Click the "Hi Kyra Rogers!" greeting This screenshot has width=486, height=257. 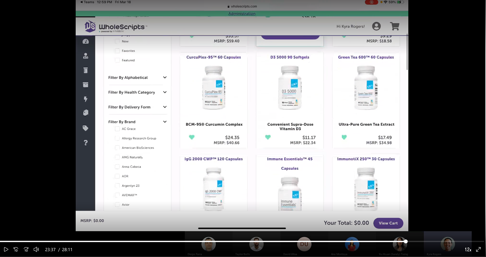coord(351,26)
